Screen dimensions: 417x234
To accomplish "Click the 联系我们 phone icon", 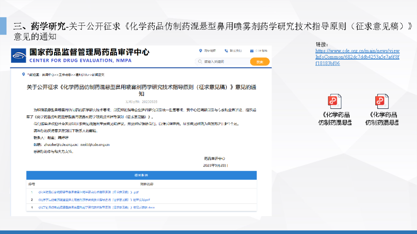I will (226, 50).
